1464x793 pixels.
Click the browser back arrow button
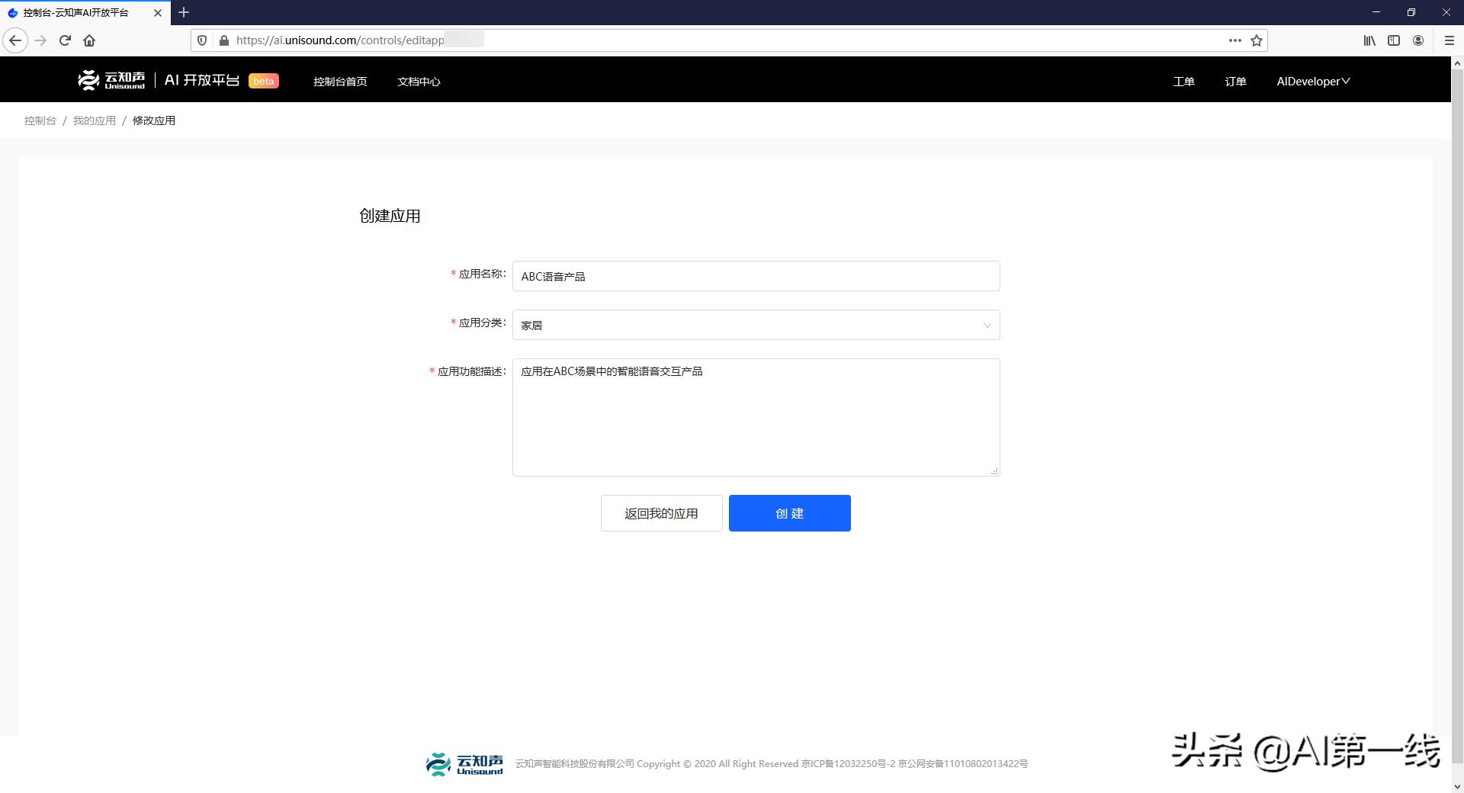(x=15, y=40)
